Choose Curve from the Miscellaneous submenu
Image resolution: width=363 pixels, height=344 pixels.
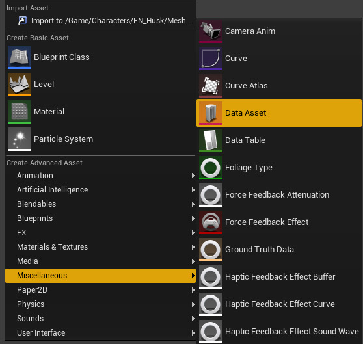coord(279,59)
